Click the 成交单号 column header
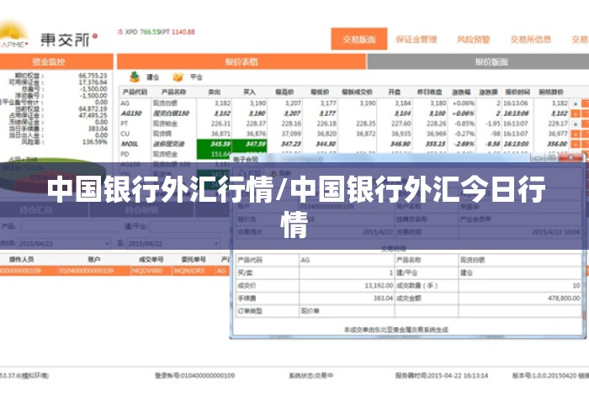Image resolution: width=589 pixels, height=412 pixels. [x=151, y=259]
